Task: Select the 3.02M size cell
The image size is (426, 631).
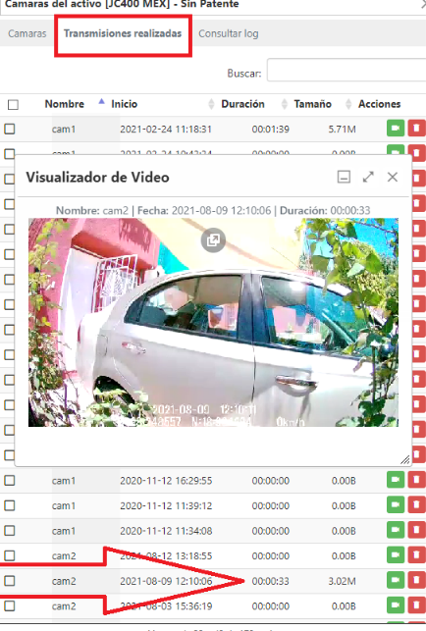Action: click(342, 581)
